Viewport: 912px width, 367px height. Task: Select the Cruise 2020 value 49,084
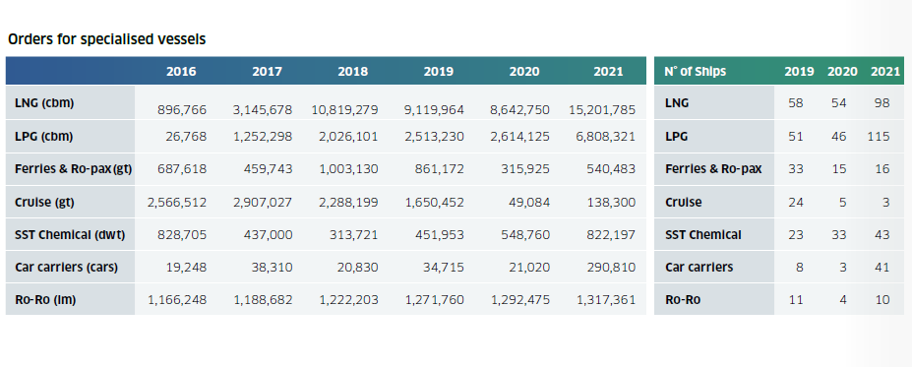pyautogui.click(x=524, y=203)
